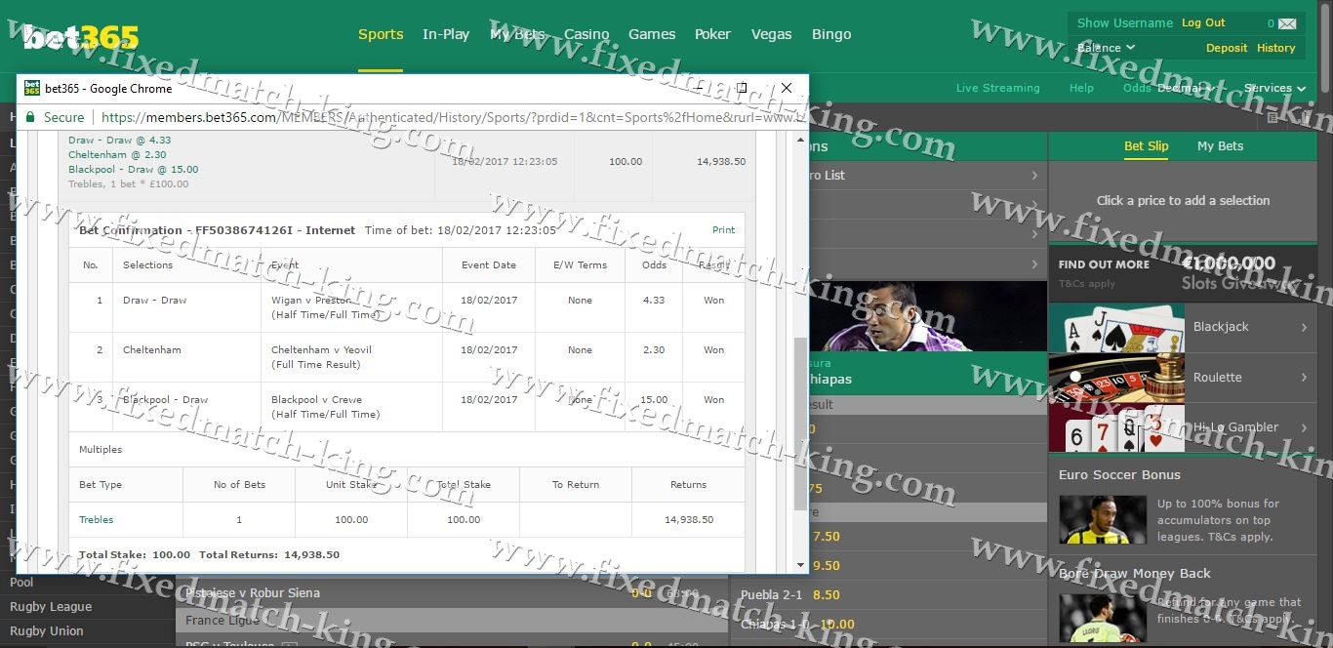This screenshot has width=1333, height=648.
Task: Open Live Streaming link
Action: (x=997, y=88)
